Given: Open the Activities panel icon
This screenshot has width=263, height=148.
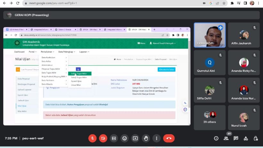Looking at the screenshot, I should (x=246, y=138).
